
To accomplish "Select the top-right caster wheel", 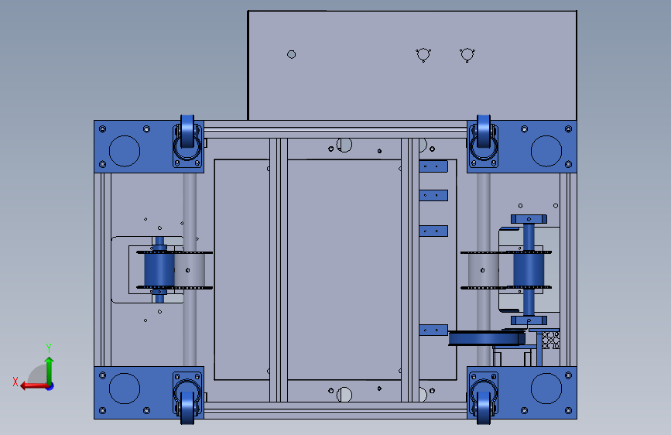I will pos(484,131).
